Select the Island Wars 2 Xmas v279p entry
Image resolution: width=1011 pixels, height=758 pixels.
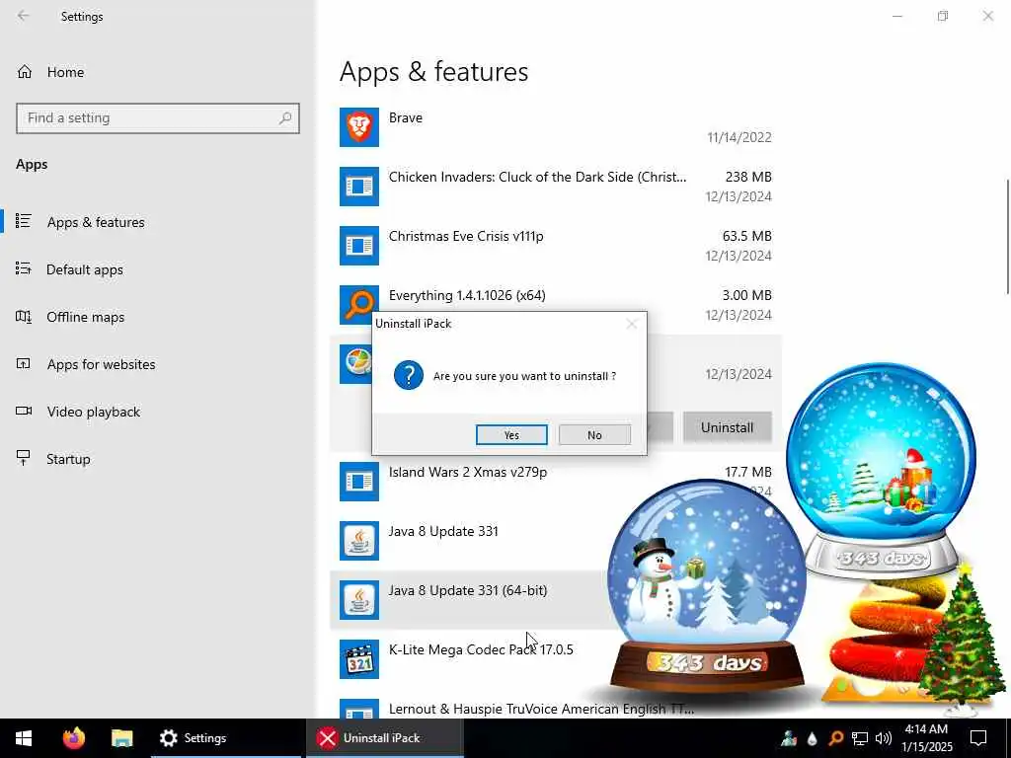tap(467, 472)
